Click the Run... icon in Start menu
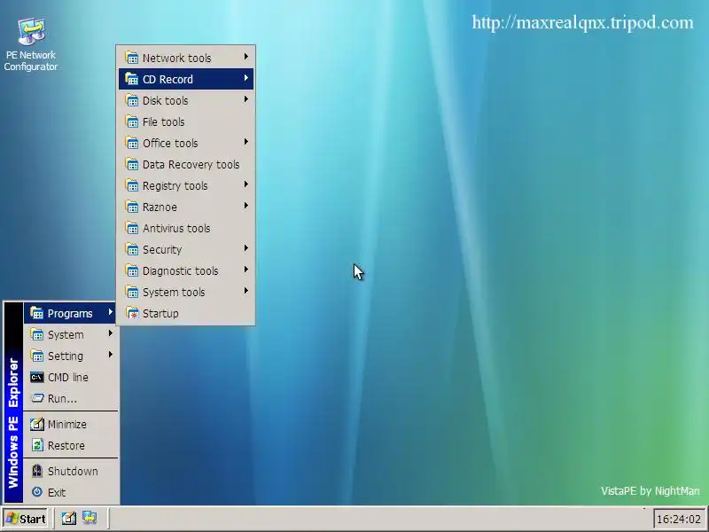This screenshot has height=532, width=709. [36, 398]
